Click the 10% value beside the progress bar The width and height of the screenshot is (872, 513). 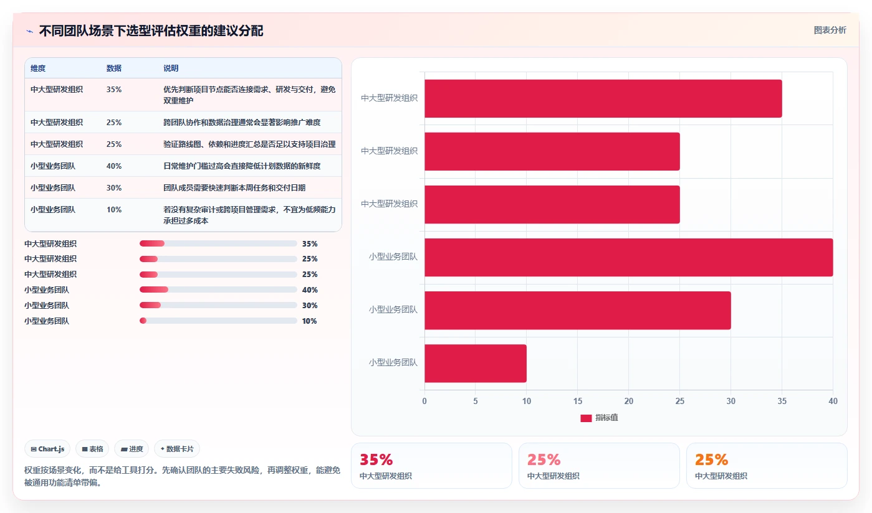click(x=309, y=321)
